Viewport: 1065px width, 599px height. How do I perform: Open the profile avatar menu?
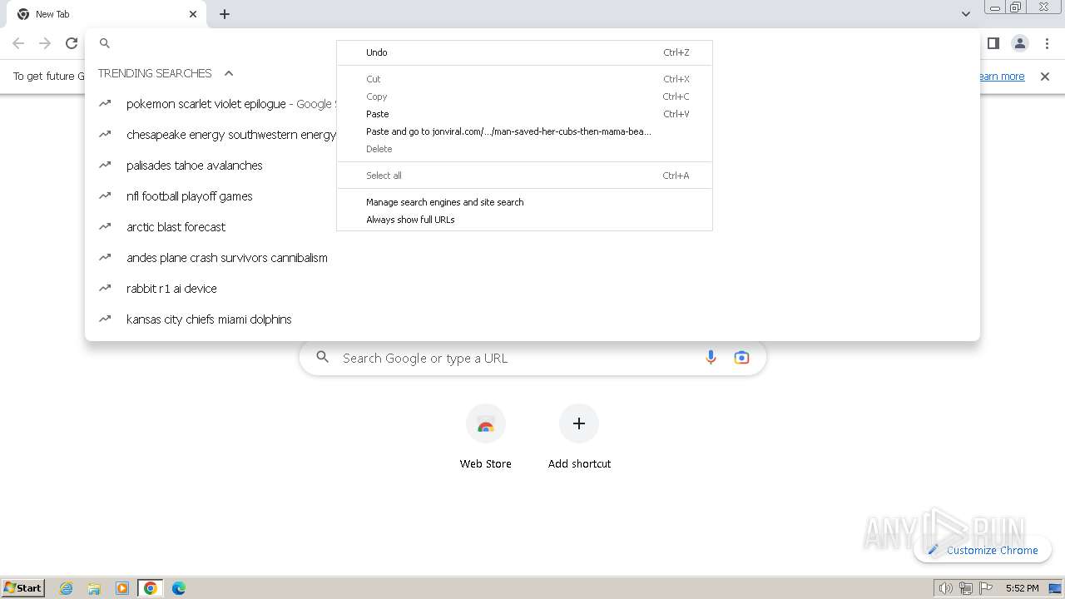[1020, 43]
